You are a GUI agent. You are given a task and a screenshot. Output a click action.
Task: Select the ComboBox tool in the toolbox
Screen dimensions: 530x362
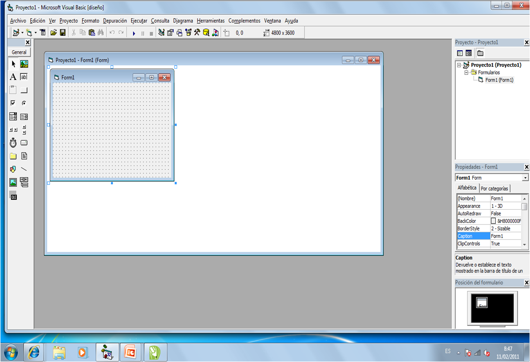(13, 116)
